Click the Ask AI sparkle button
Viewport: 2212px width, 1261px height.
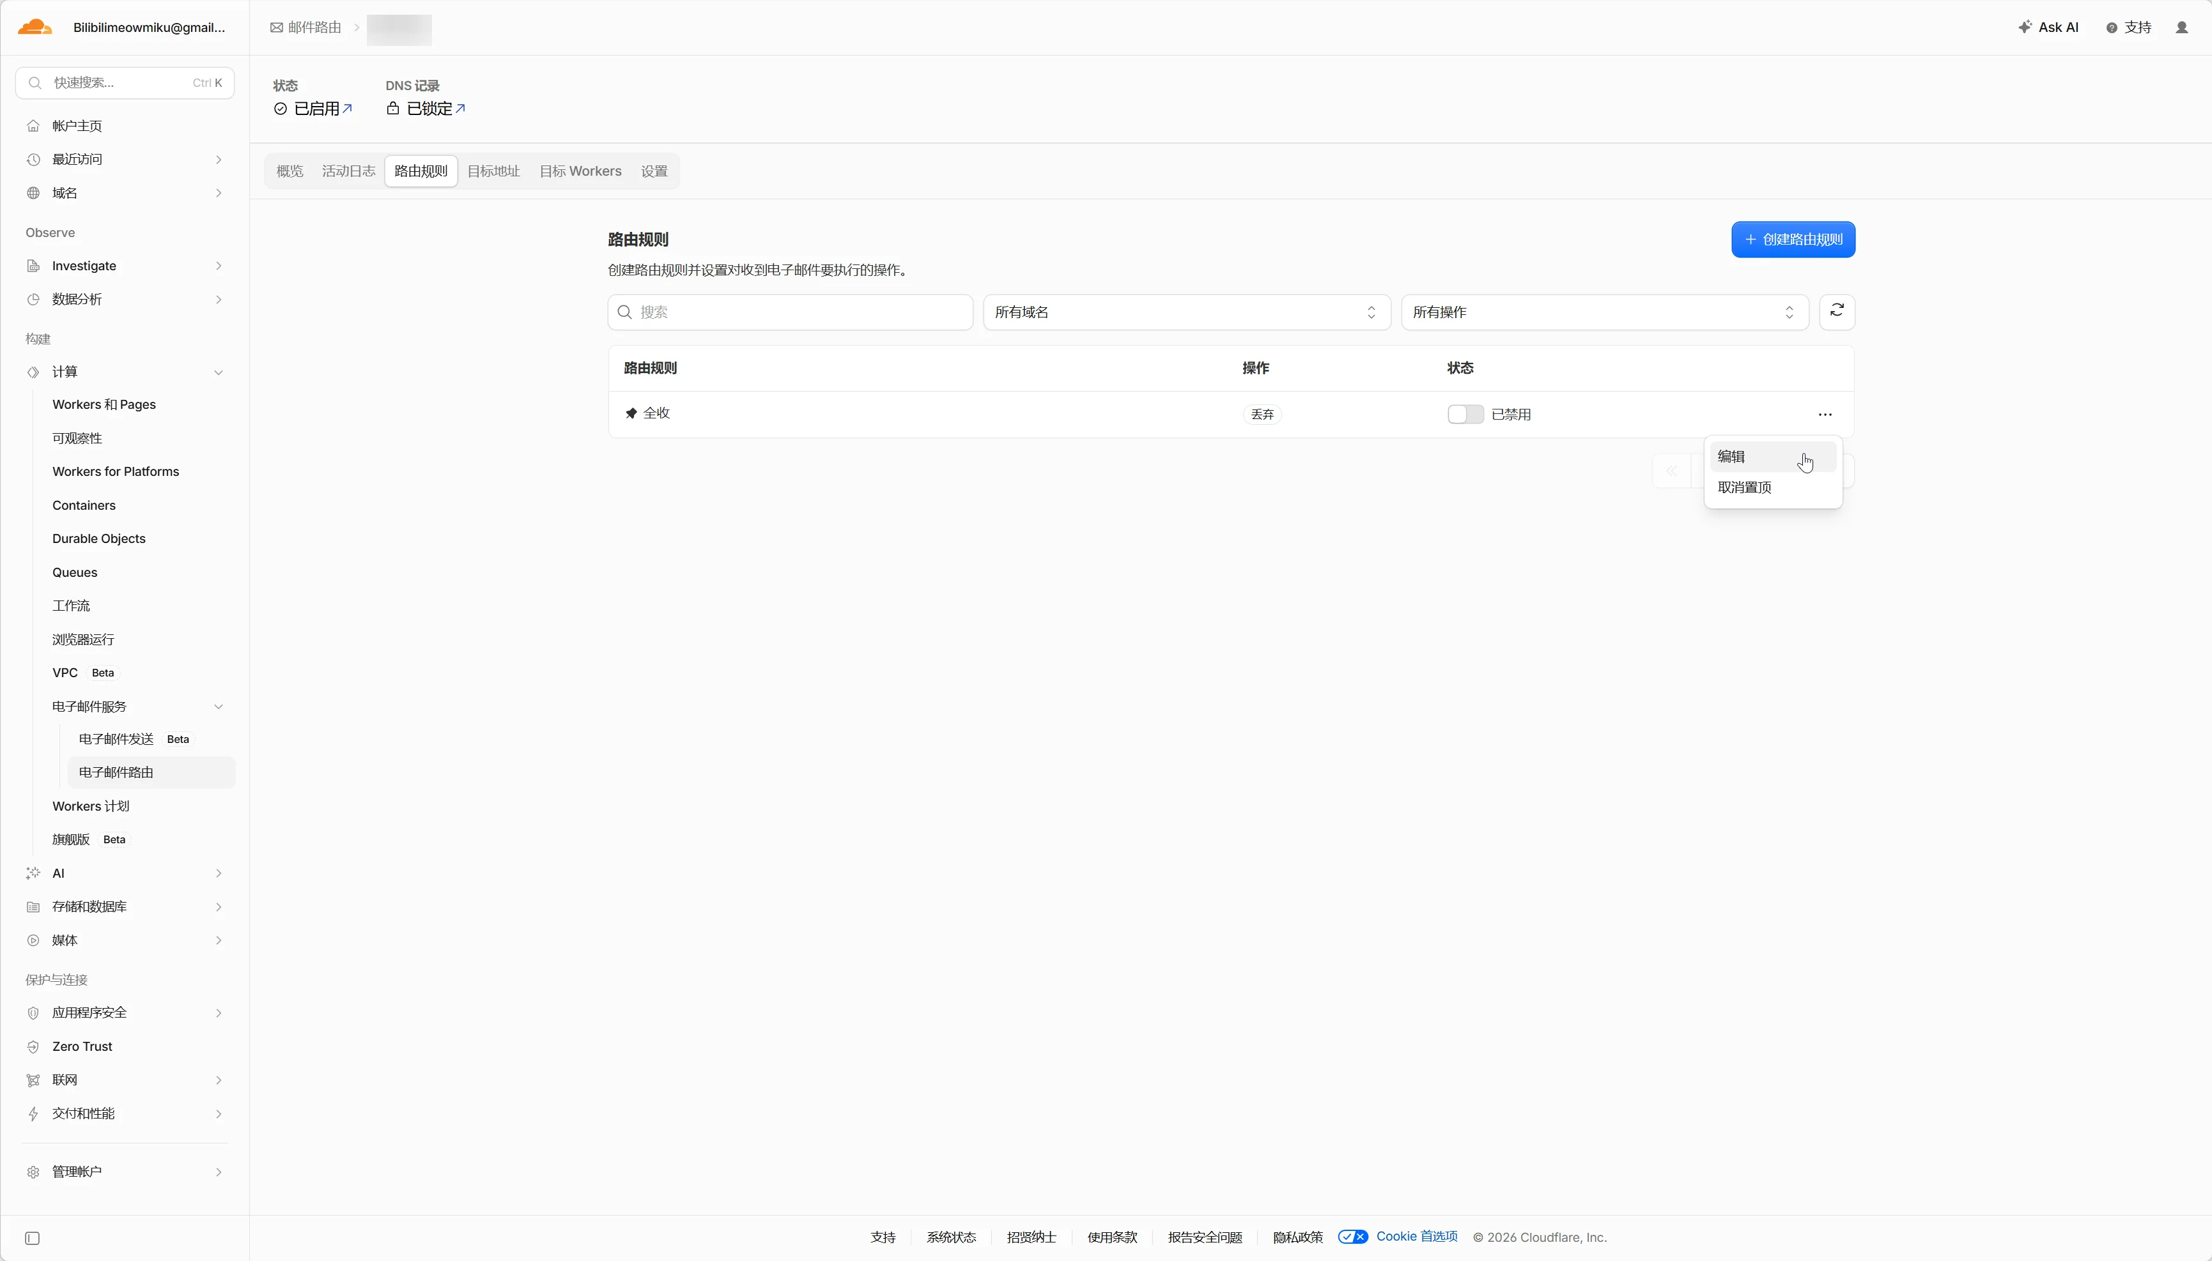coord(2047,27)
